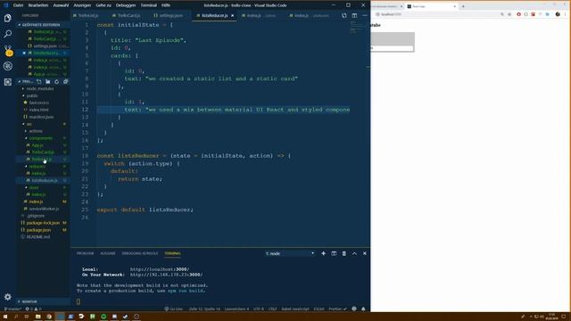Change language mode Babel JavaScript in status bar
Viewport: 571px width, 321px height.
[x=295, y=309]
